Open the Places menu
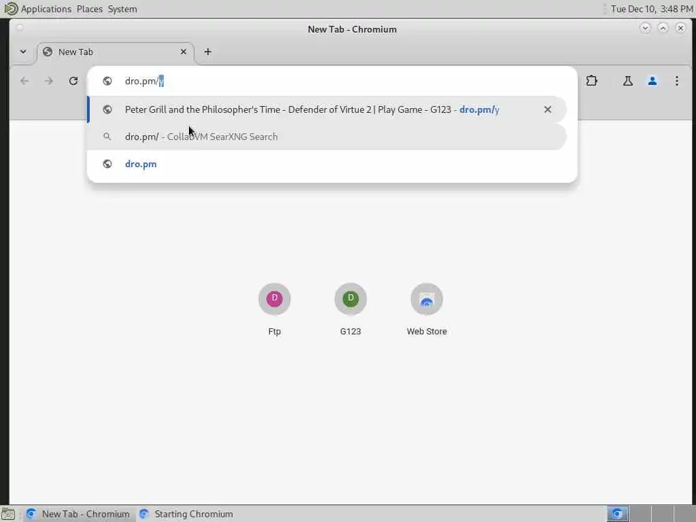 point(89,9)
